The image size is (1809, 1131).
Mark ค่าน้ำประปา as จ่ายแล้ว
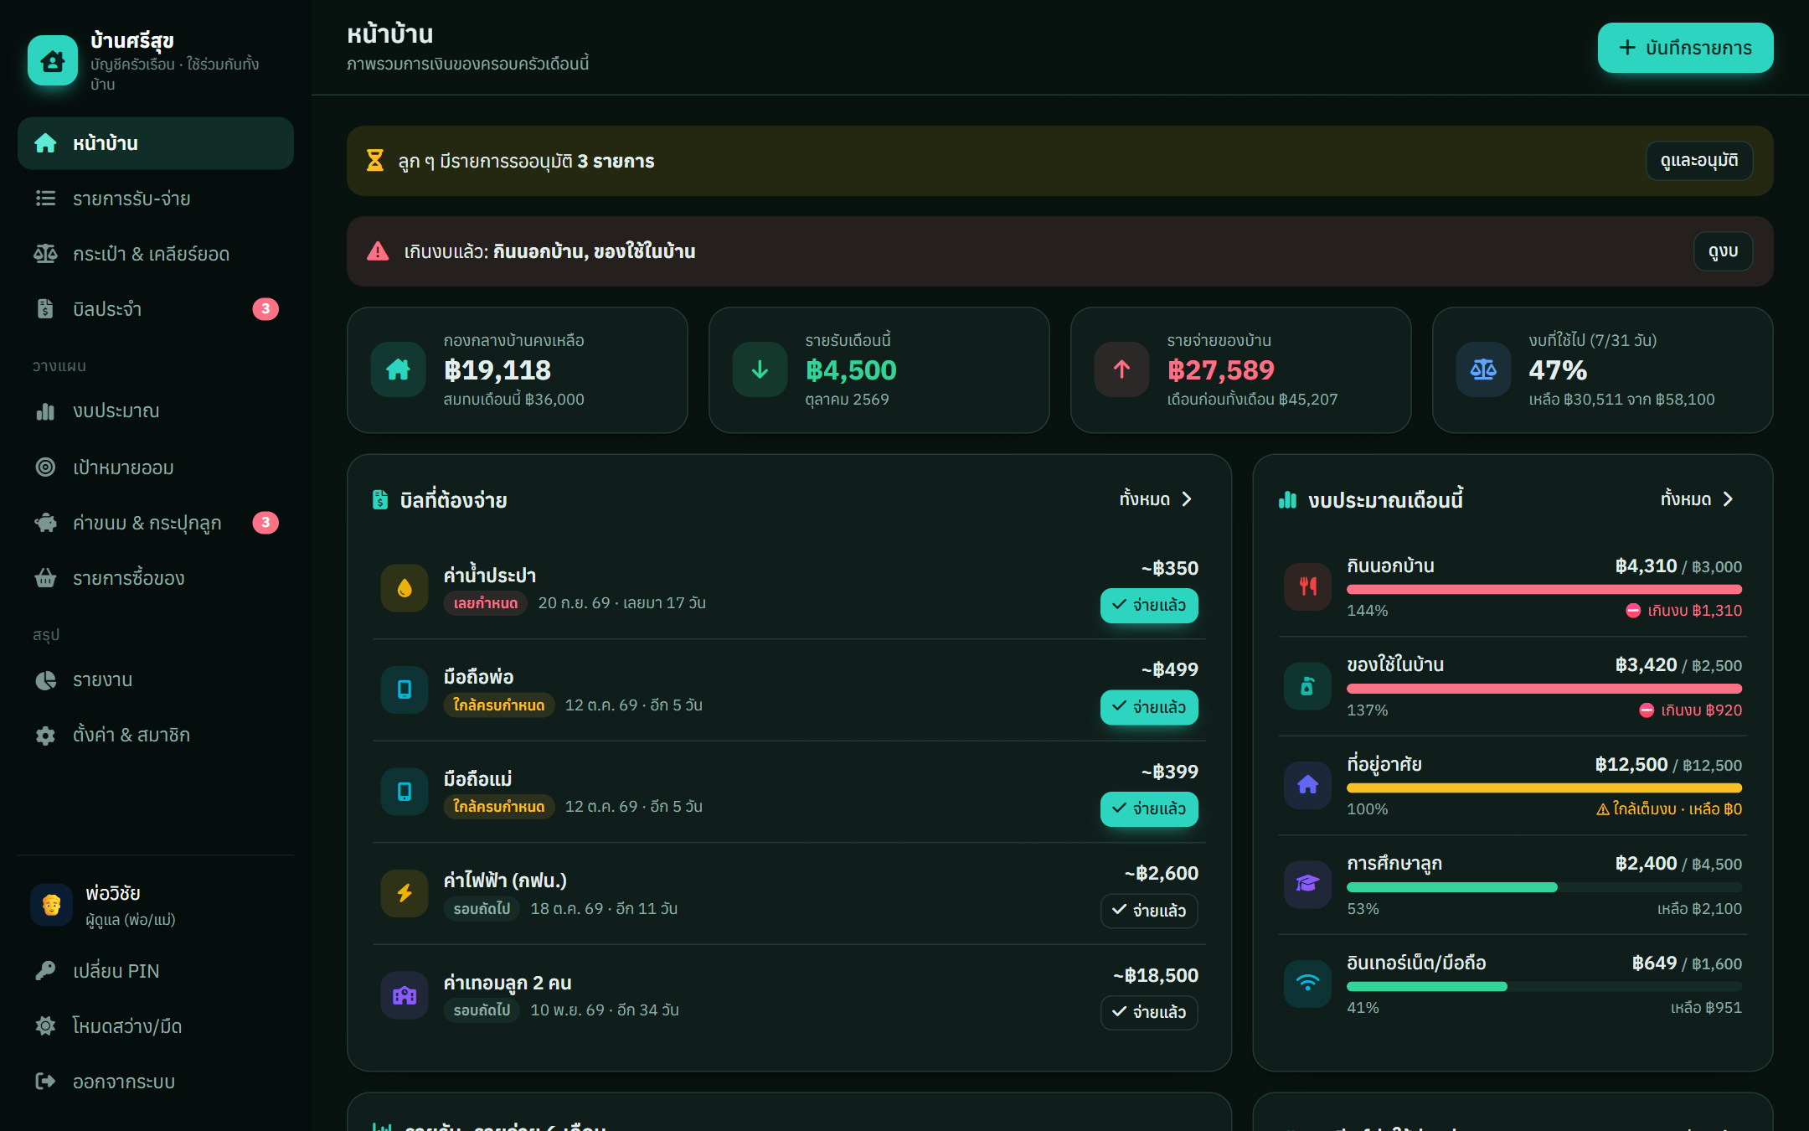pos(1149,605)
